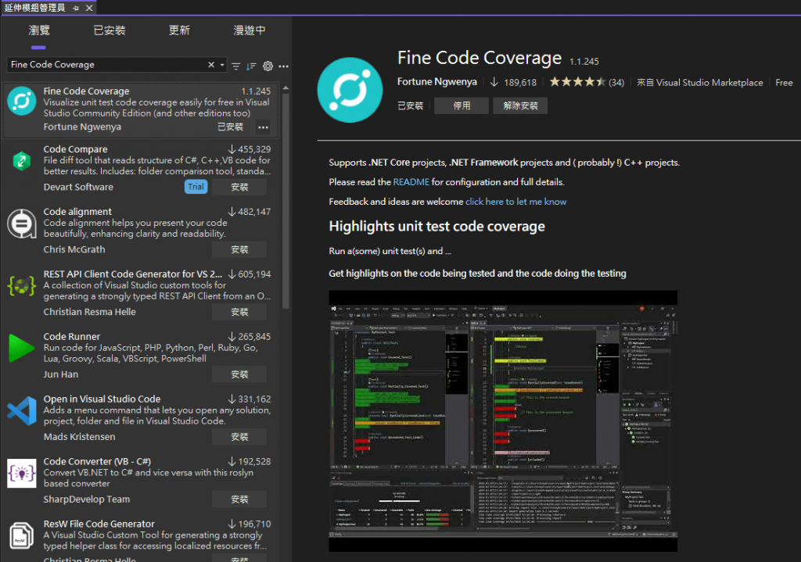Select the Code Runner green play icon
This screenshot has height=562, width=801.
click(x=21, y=348)
